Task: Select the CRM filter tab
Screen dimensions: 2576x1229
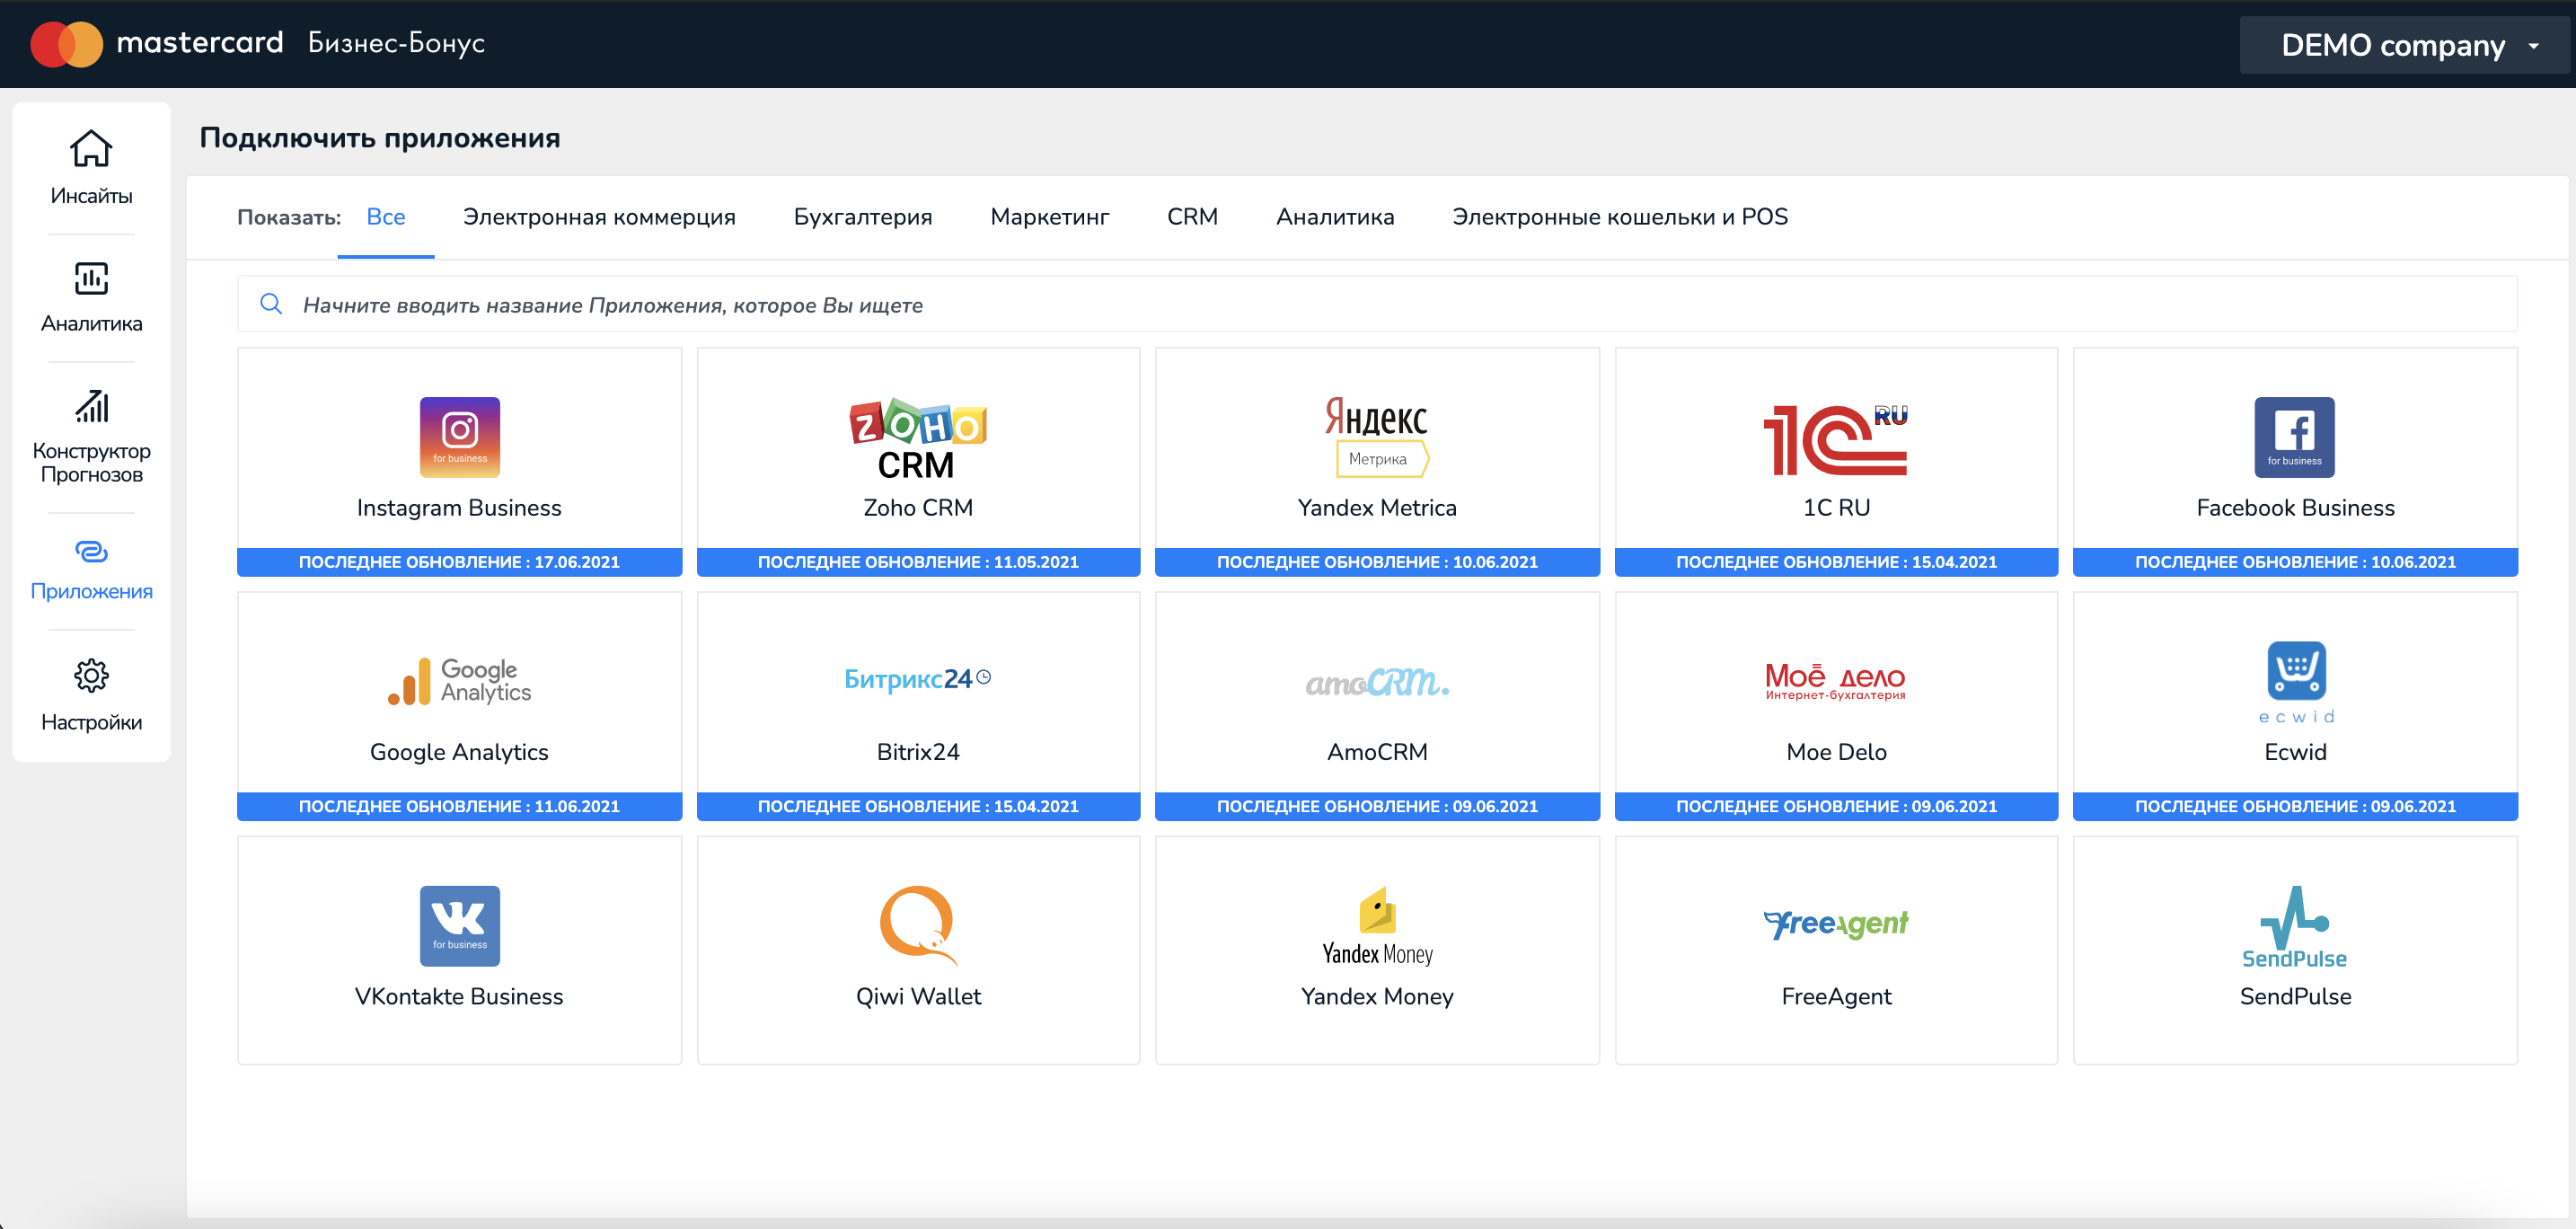Action: point(1191,217)
